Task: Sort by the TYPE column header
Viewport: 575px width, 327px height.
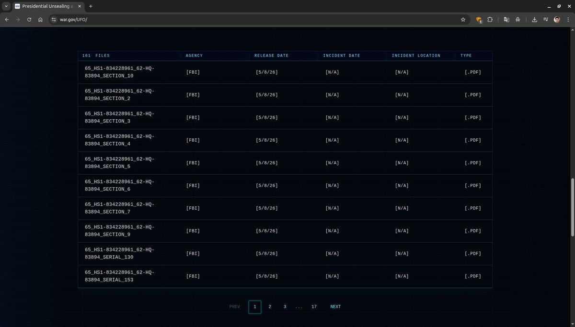Action: tap(466, 56)
